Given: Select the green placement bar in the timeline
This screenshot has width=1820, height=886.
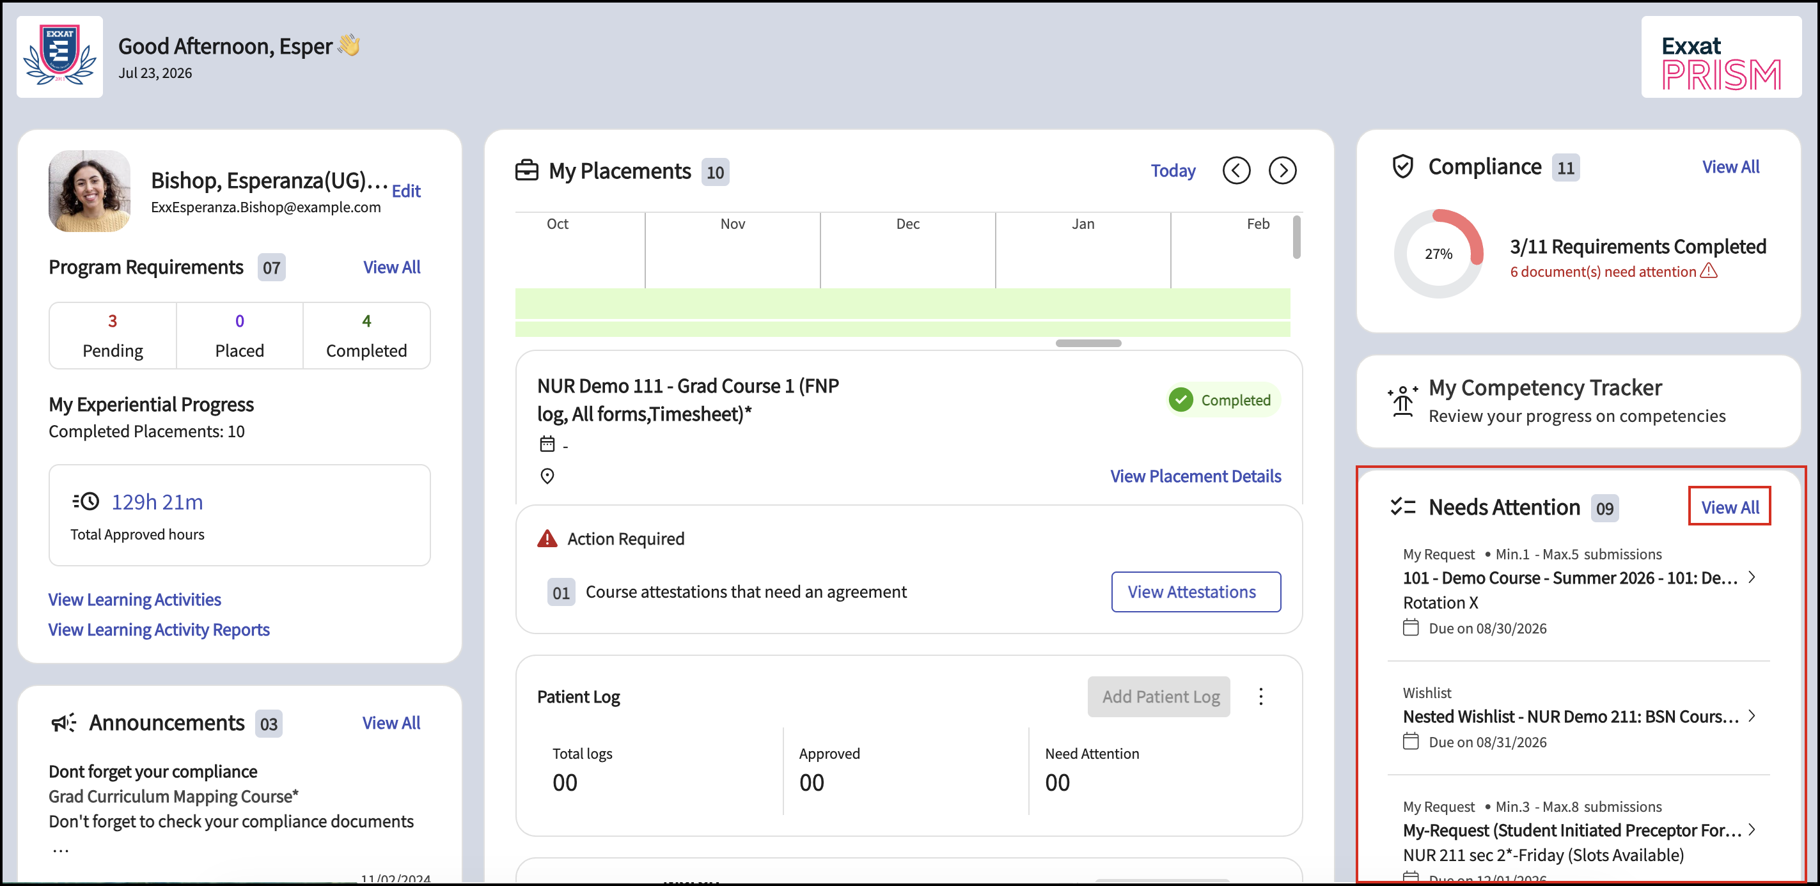Looking at the screenshot, I should point(902,304).
